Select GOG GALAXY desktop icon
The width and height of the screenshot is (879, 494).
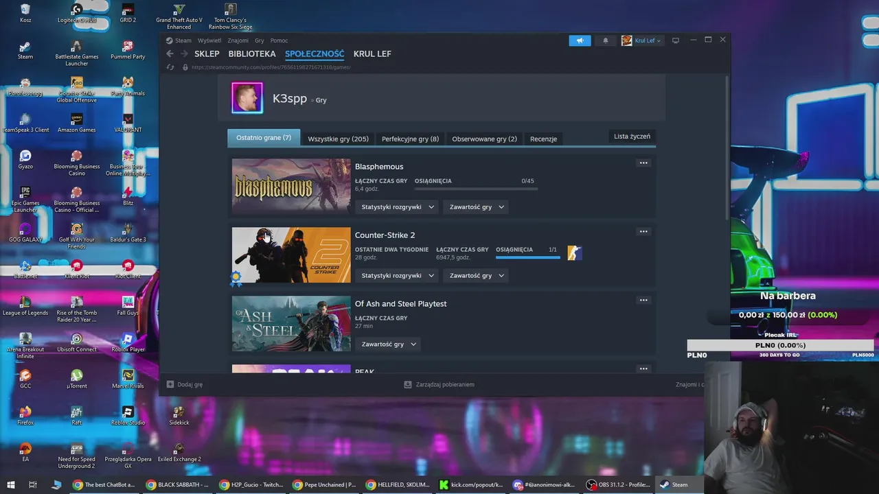coord(25,232)
